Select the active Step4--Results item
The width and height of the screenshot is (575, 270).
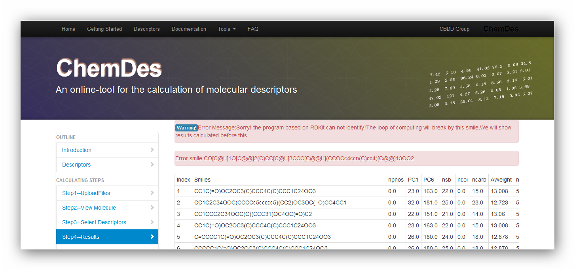point(107,237)
